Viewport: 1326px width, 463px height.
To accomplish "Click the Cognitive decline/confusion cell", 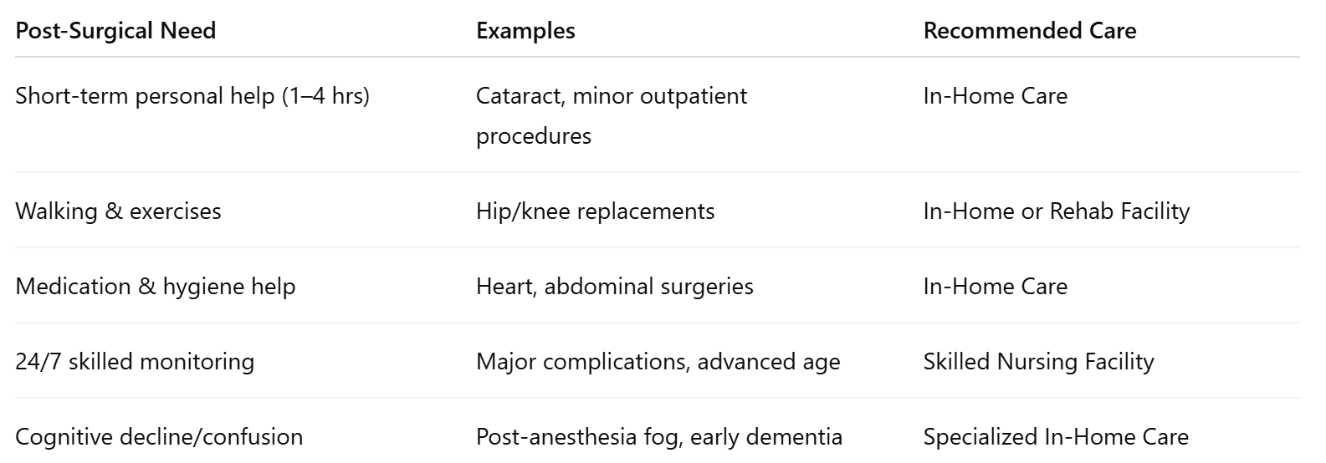I will point(159,436).
